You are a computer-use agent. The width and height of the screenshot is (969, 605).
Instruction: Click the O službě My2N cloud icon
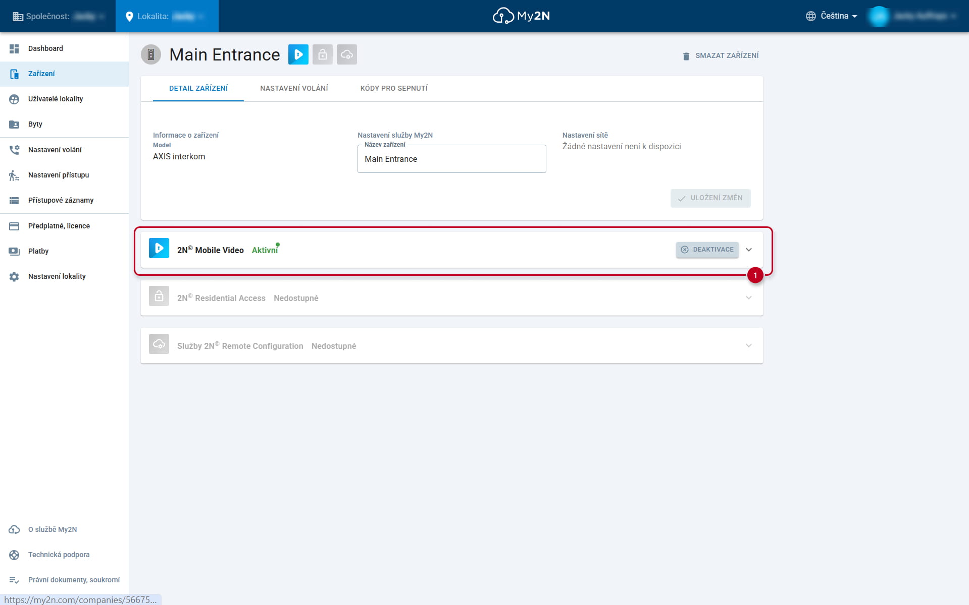pos(14,529)
